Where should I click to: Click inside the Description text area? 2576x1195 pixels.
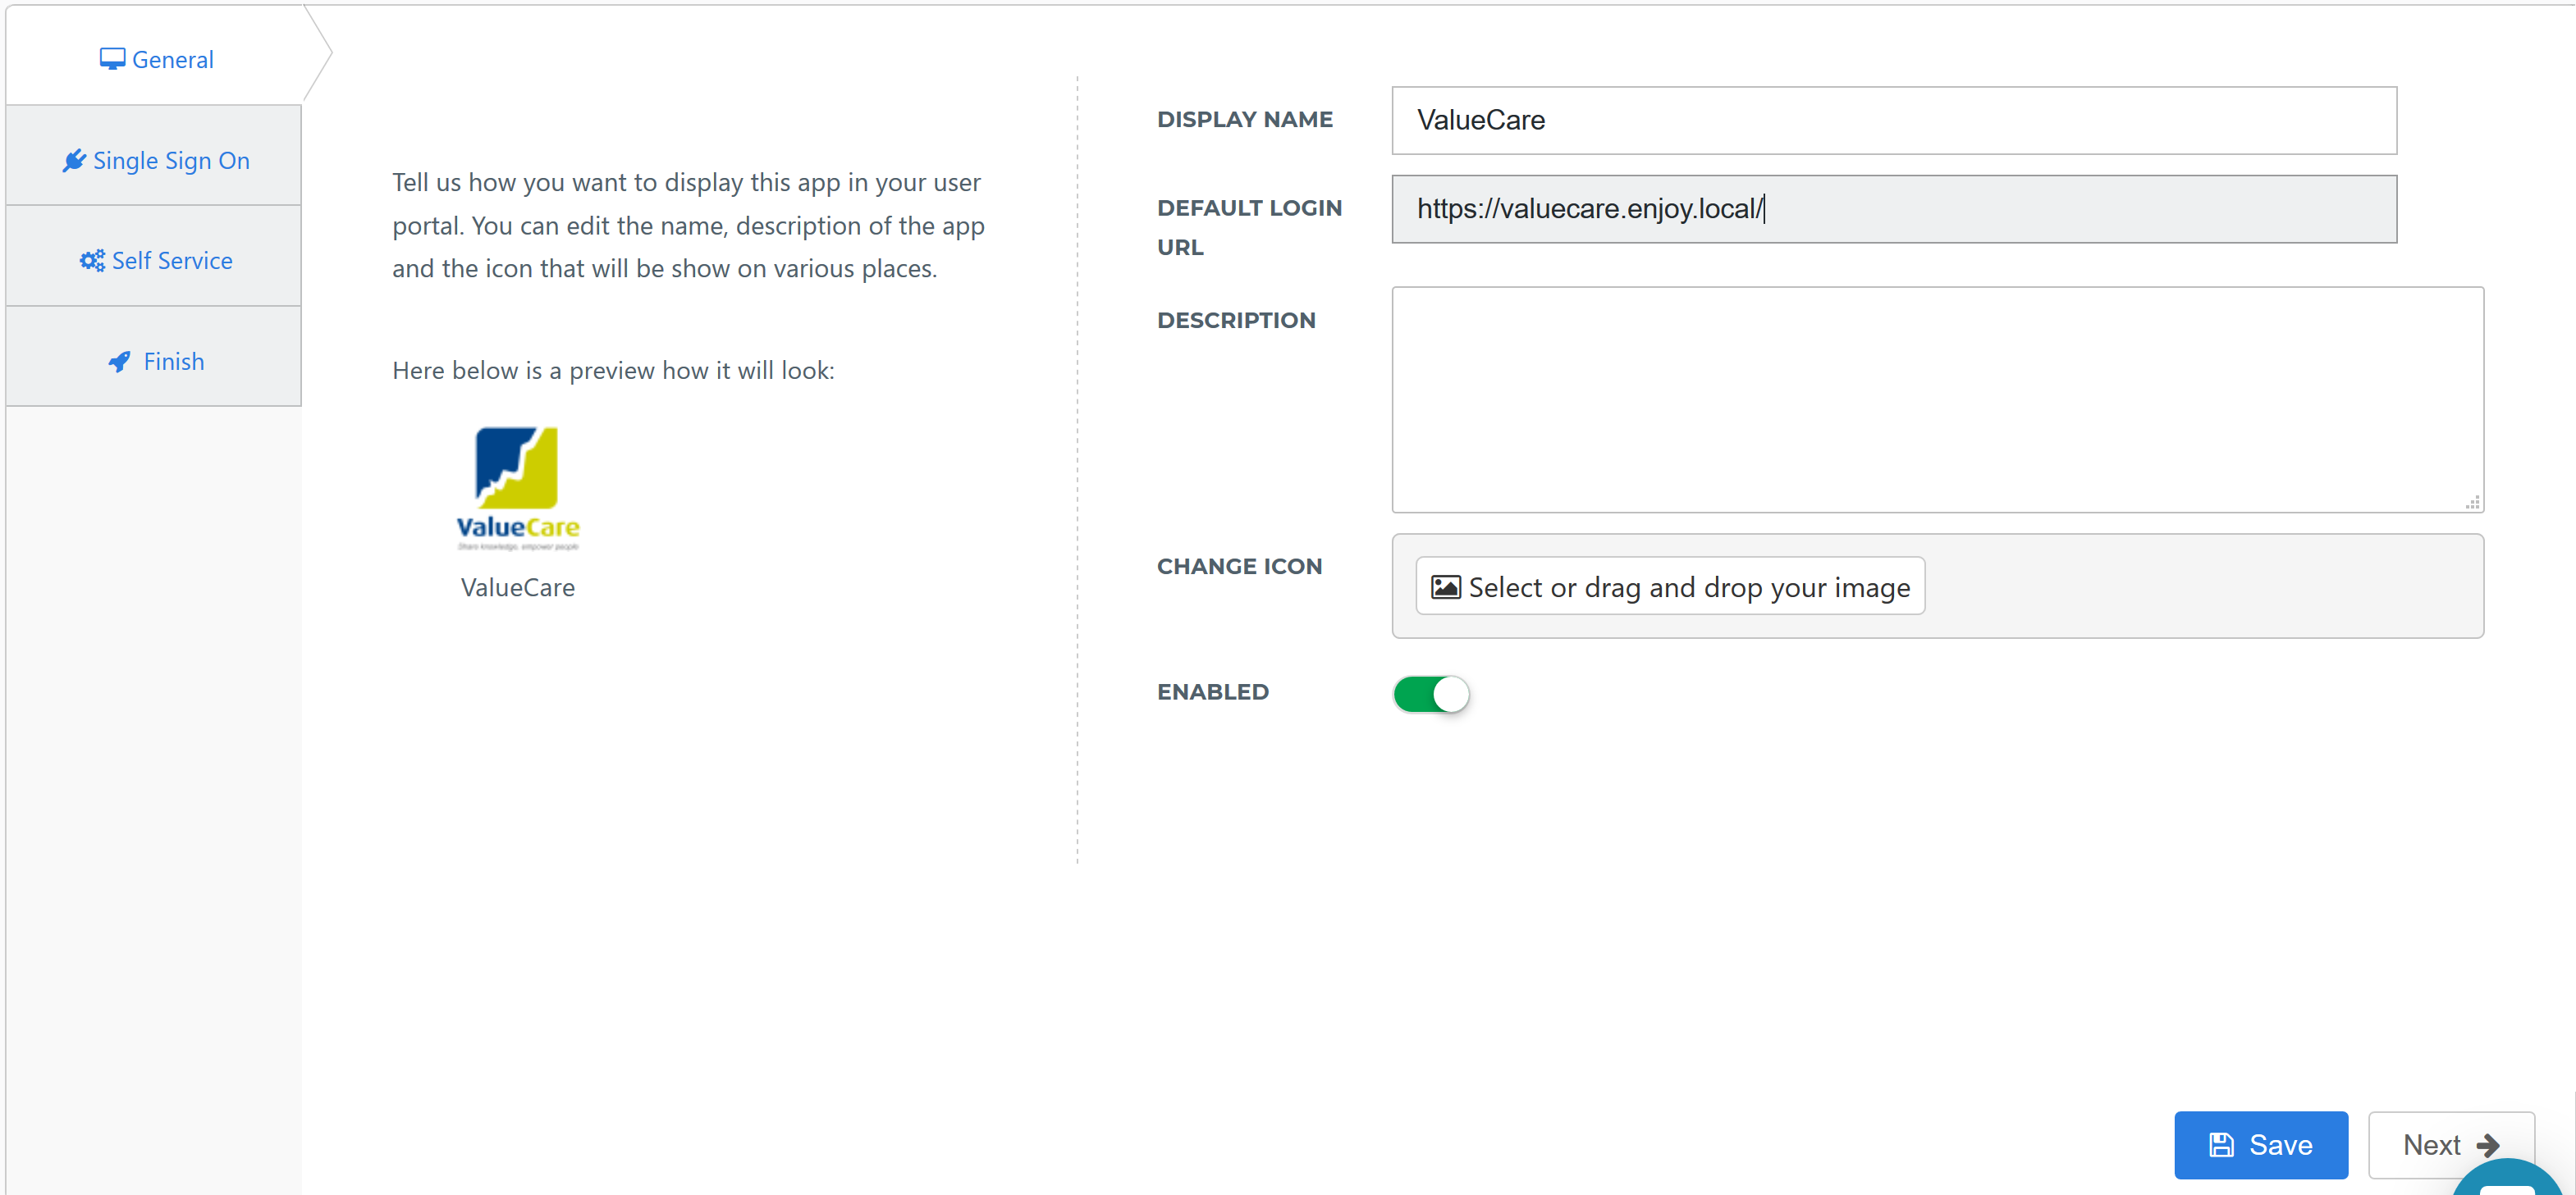pyautogui.click(x=1937, y=399)
